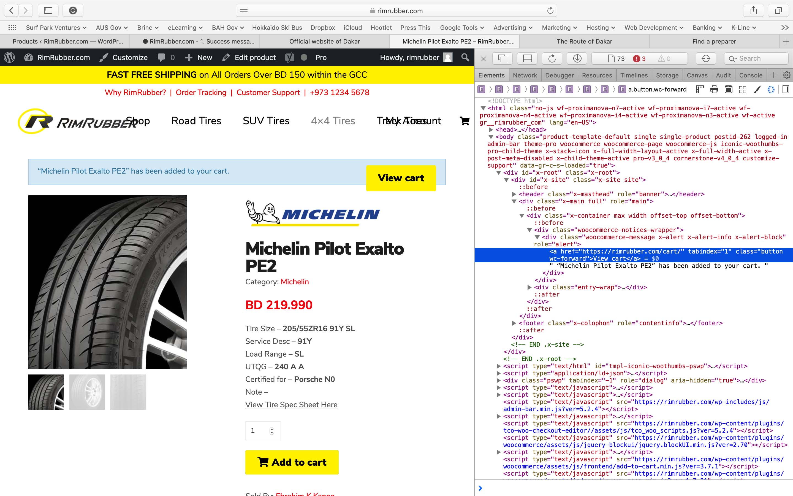Toggle shadow DOM display with the blue brackets

coord(771,89)
